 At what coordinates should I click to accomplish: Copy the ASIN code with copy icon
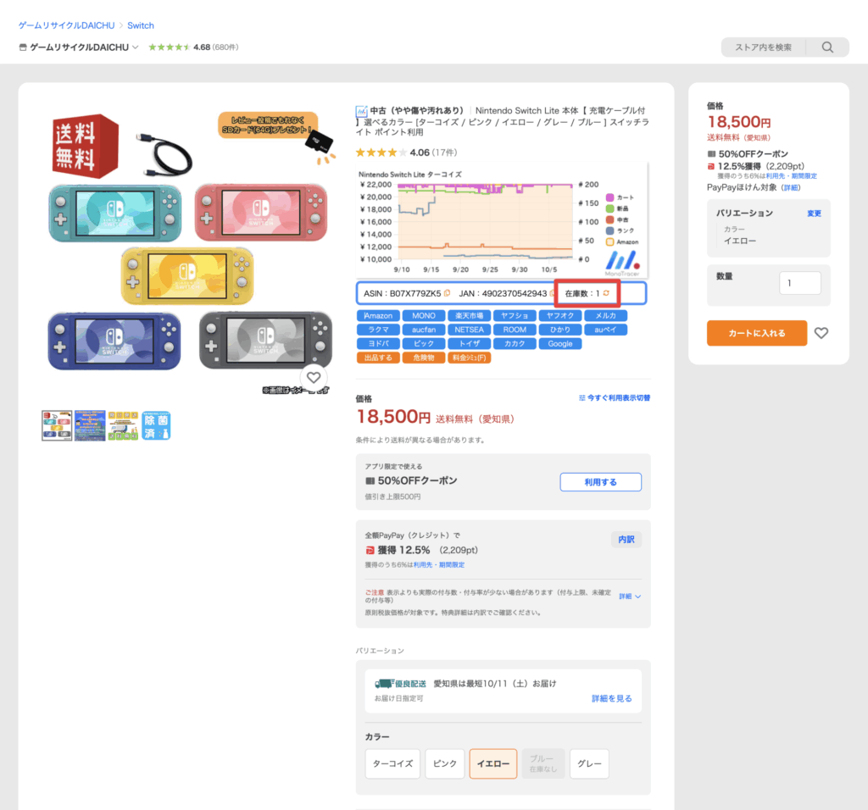pos(448,293)
